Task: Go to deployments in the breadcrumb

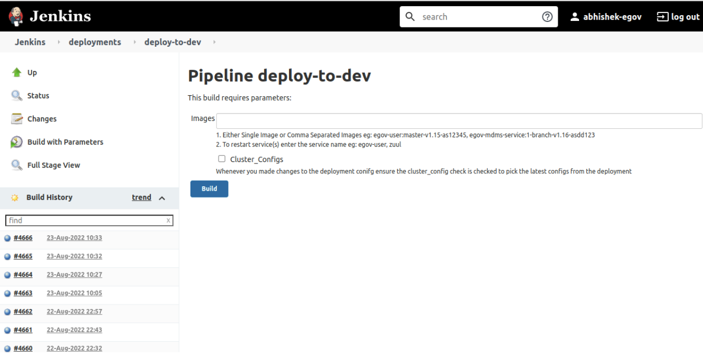Action: click(95, 42)
